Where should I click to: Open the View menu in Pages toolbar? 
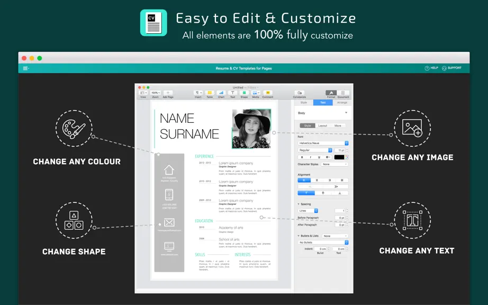point(143,93)
